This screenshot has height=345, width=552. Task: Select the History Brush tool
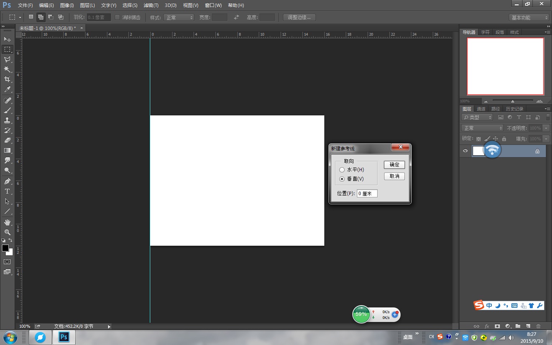7,130
